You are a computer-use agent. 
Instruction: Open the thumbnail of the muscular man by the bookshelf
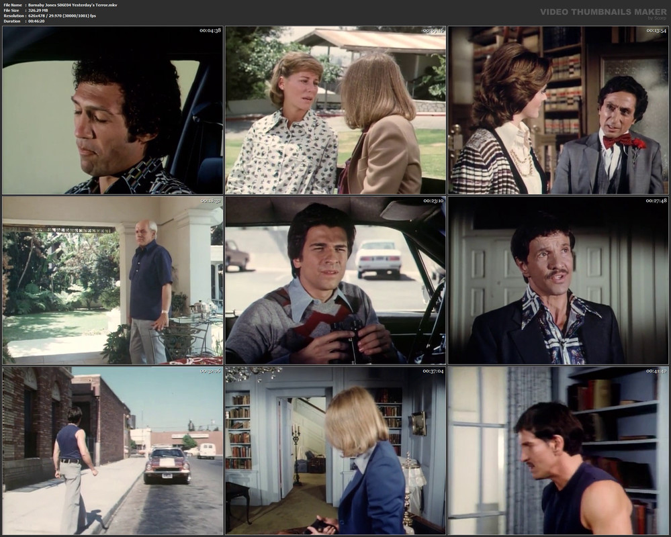click(558, 450)
